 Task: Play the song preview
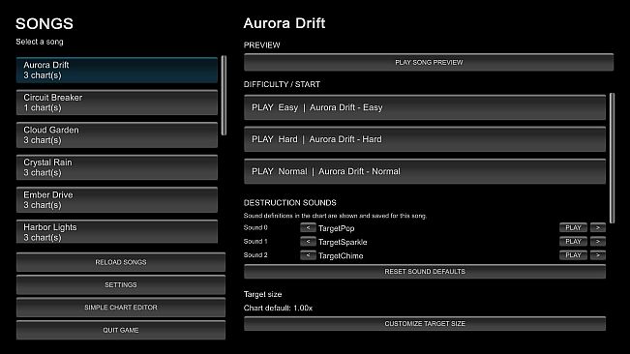[x=429, y=62]
